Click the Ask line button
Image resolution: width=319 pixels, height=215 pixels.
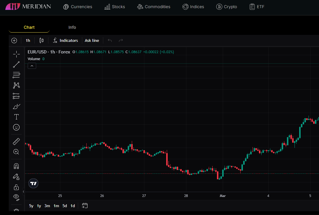point(92,40)
